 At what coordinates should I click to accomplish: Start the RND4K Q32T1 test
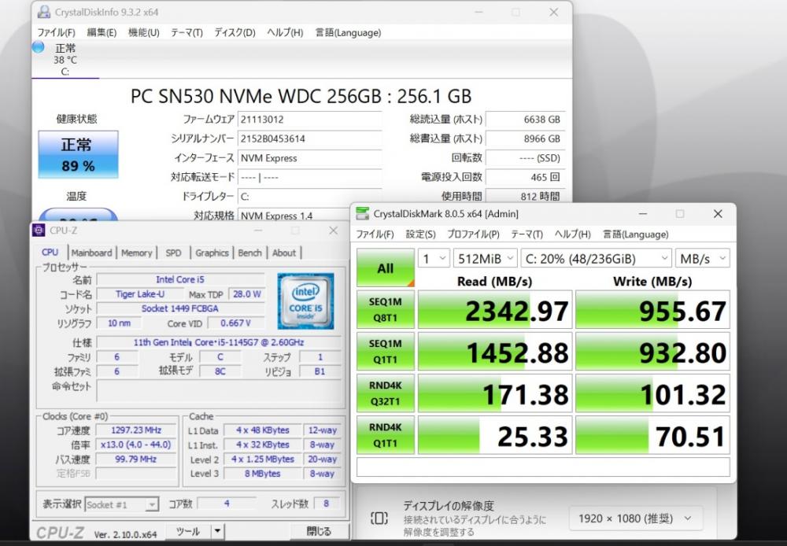point(386,393)
